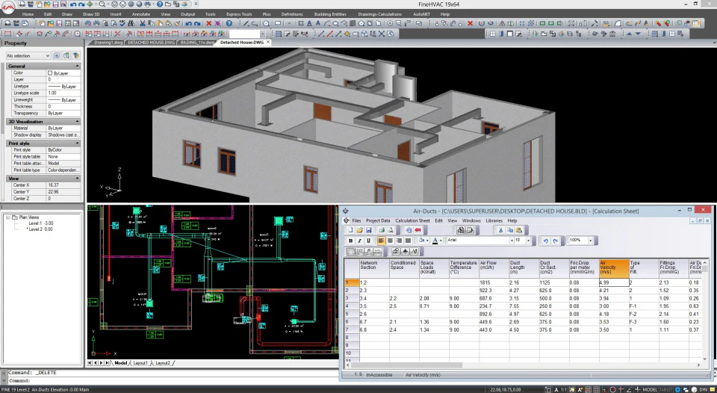Center align text in Air-Ducts sheet

(390, 241)
